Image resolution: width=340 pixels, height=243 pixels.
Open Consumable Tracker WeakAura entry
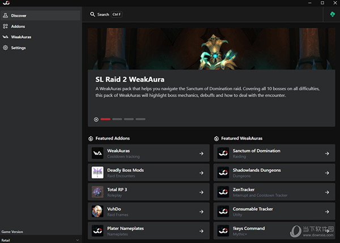(274, 211)
